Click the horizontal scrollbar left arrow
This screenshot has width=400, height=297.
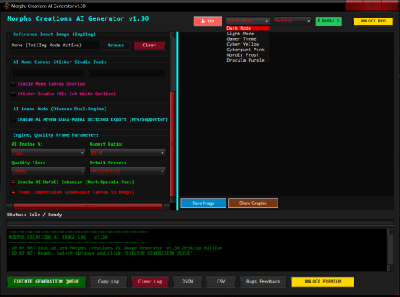coord(10,207)
